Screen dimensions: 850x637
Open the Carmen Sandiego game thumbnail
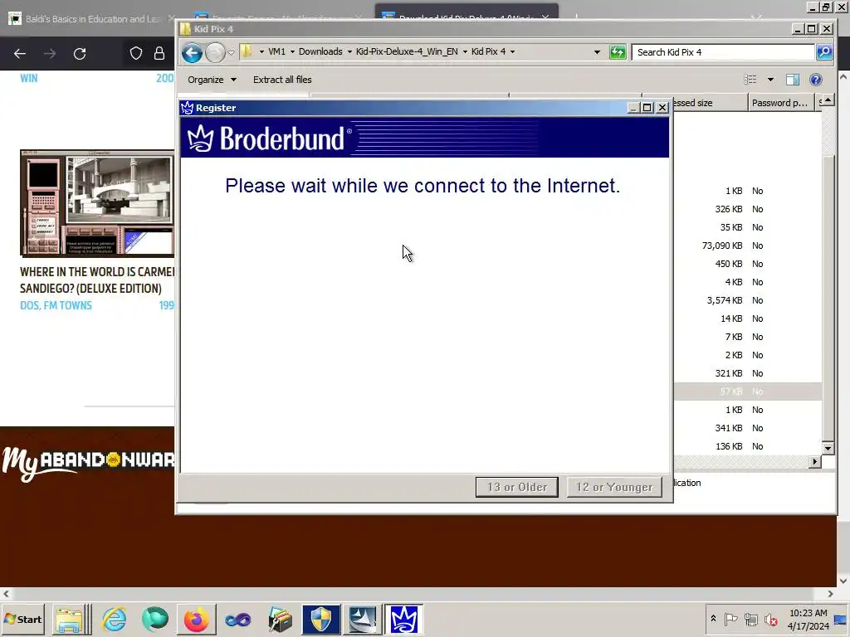97,203
